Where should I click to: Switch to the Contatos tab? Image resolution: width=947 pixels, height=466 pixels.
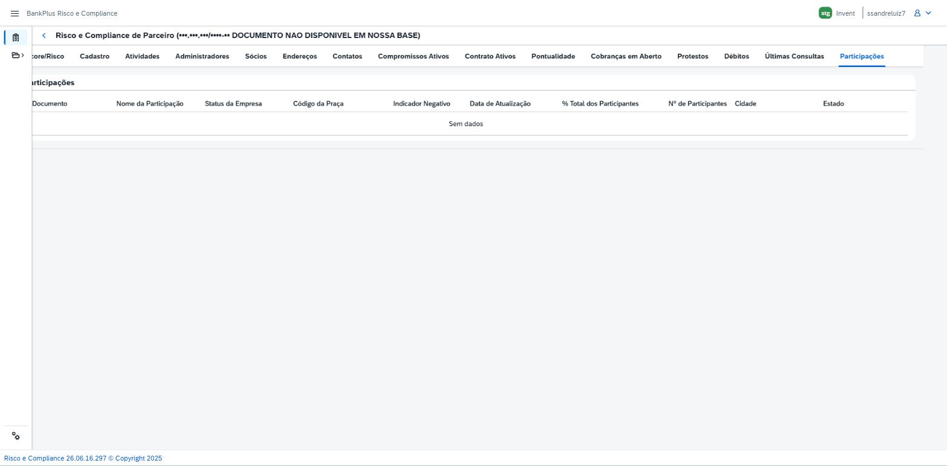coord(347,56)
